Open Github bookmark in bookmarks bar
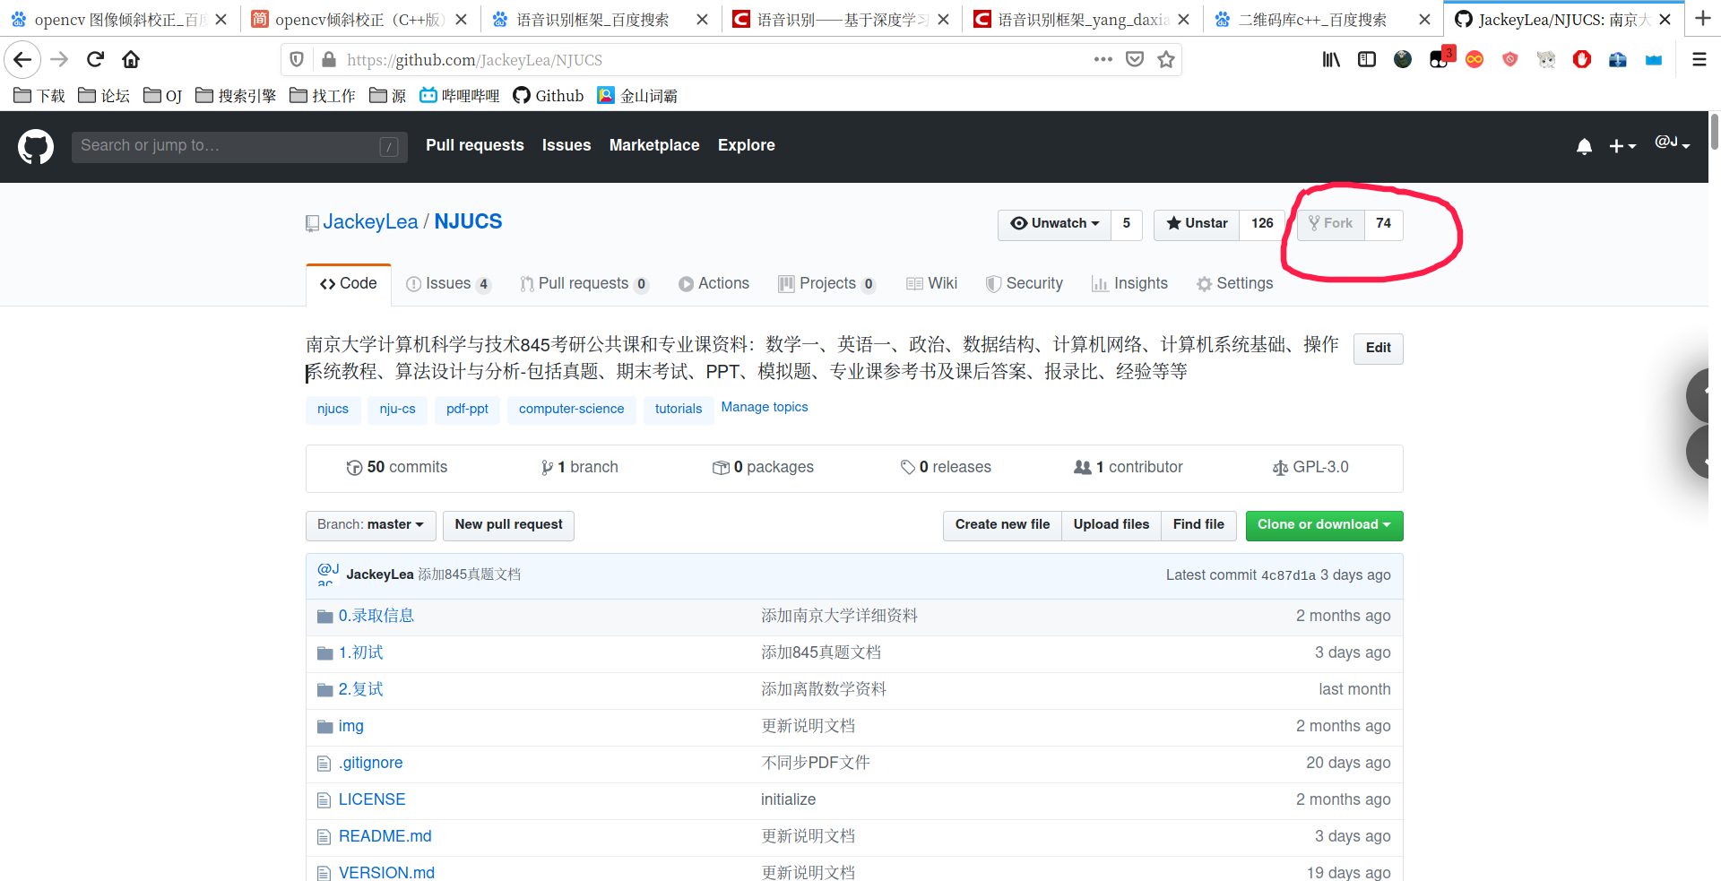Screen dimensions: 1721x881 [x=548, y=96]
